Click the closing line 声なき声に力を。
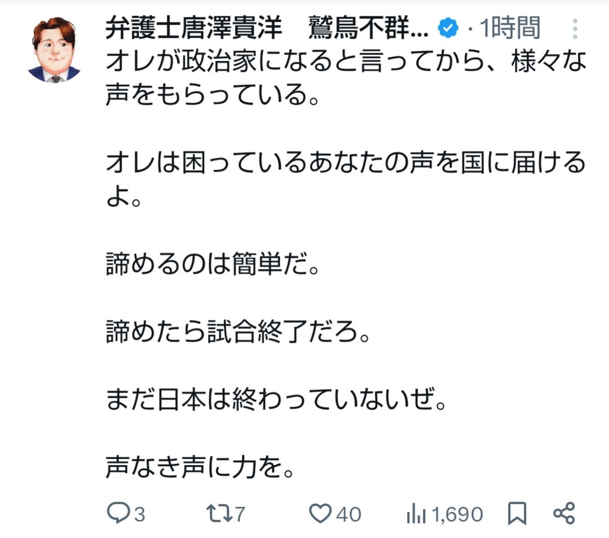The image size is (609, 538). [201, 469]
